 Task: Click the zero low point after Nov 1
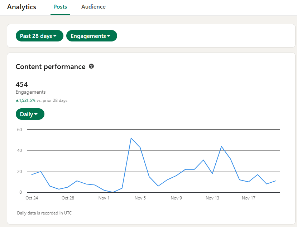[113, 192]
